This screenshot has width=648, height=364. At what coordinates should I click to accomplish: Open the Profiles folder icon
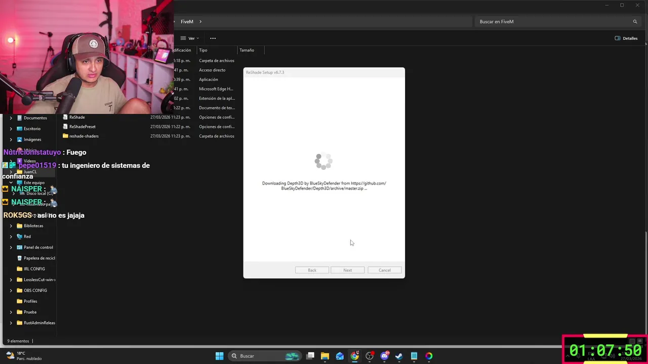click(x=19, y=301)
